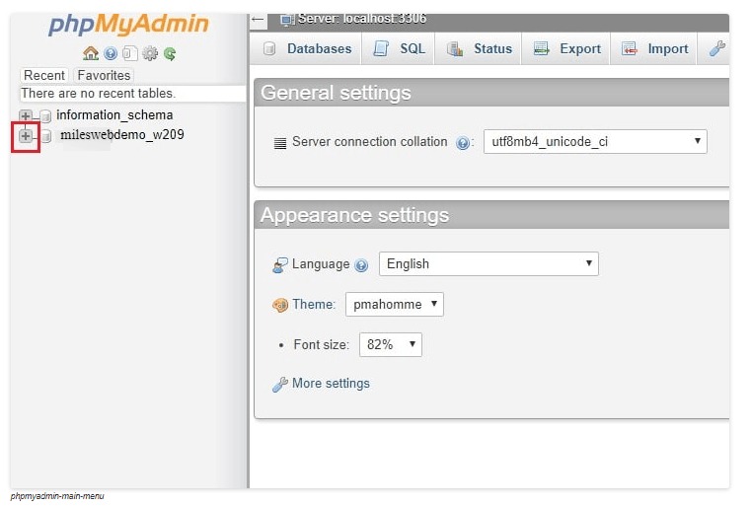Click the phpMyAdmin logo
752x507 pixels.
[x=128, y=24]
